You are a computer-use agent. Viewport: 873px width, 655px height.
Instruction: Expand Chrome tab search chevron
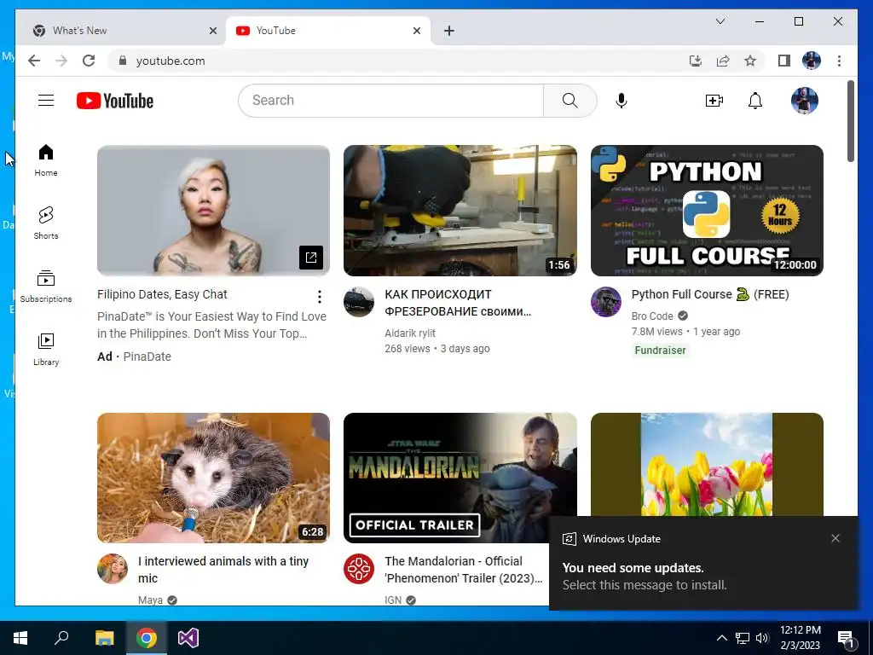tap(720, 21)
